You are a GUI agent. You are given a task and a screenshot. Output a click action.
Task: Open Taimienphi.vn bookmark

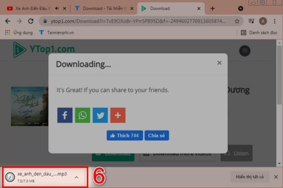pyautogui.click(x=57, y=33)
